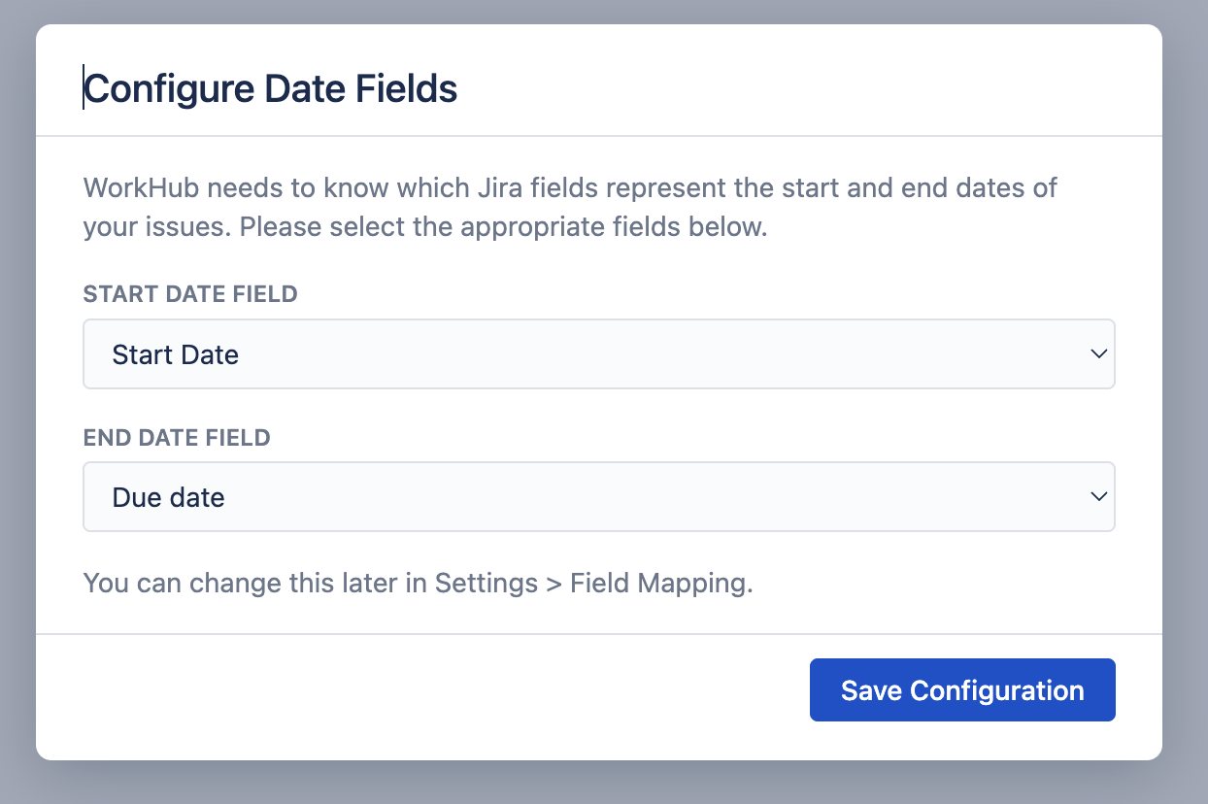
Task: Click the chevron on the Start Date selector
Action: point(1098,353)
